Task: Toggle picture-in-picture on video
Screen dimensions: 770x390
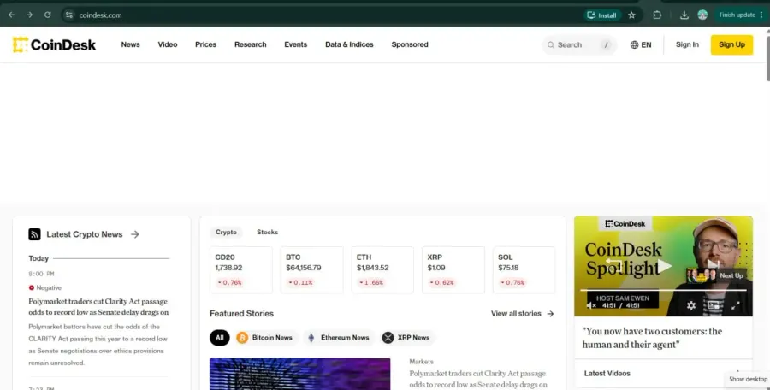Action: point(713,305)
